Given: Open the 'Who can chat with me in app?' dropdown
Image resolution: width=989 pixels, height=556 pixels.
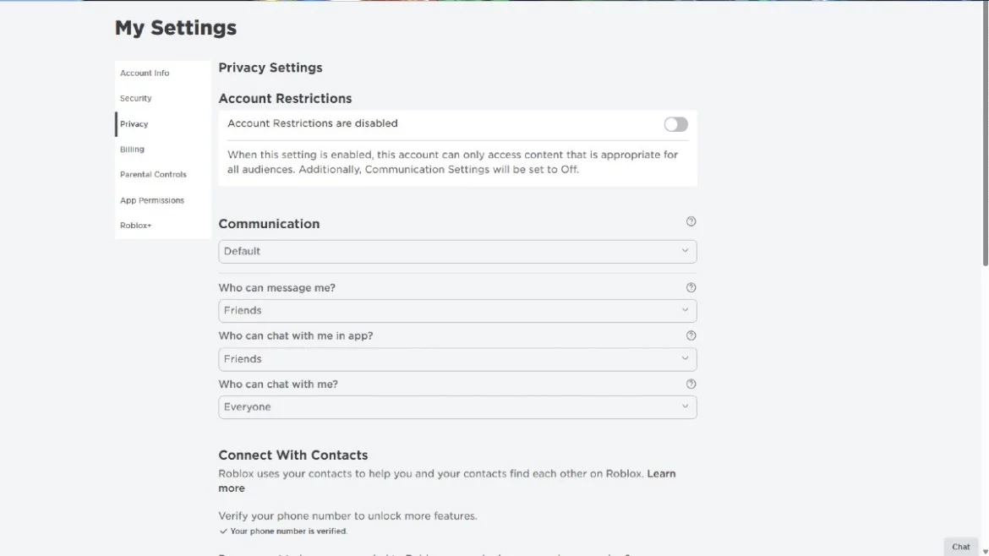Looking at the screenshot, I should tap(457, 359).
